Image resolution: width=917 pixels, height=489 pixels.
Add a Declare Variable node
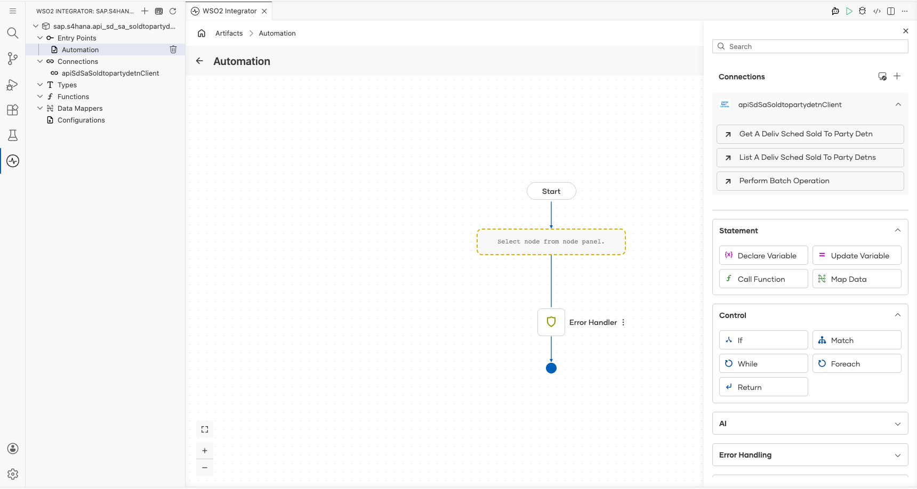(763, 255)
